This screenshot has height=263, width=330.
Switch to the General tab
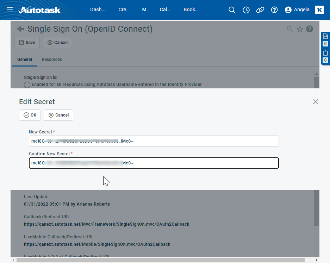(x=25, y=60)
